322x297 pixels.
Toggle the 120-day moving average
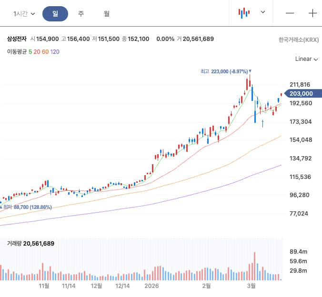click(x=55, y=51)
